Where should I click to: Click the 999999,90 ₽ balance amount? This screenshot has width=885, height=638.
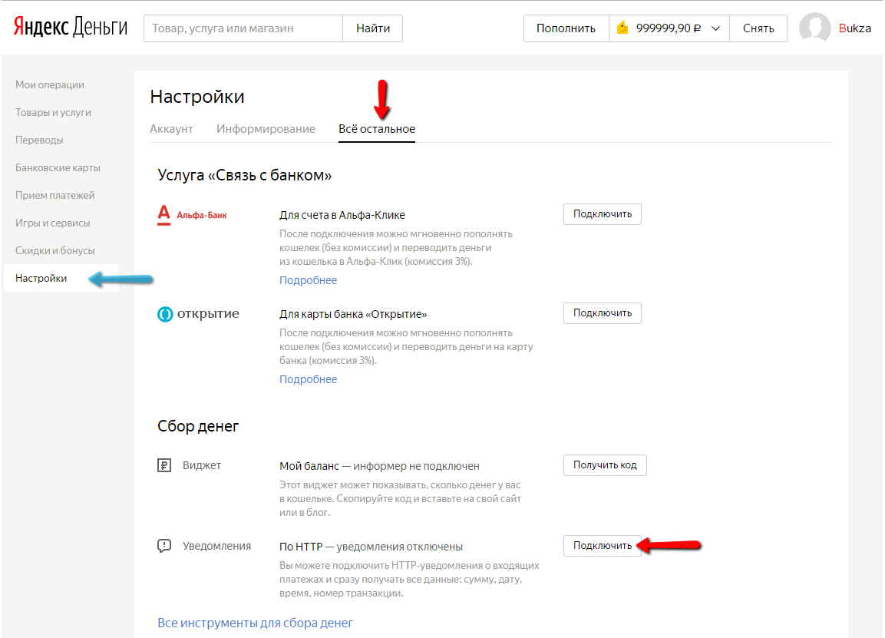pyautogui.click(x=669, y=28)
